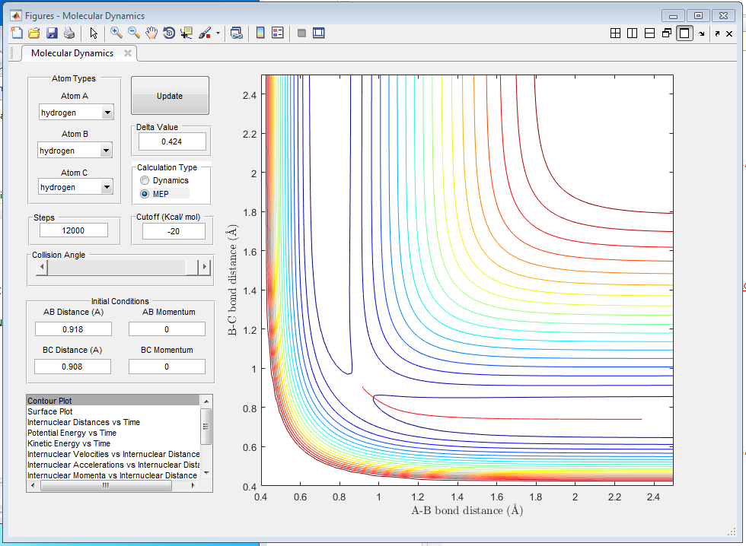The width and height of the screenshot is (746, 546).
Task: Activate the Rotate 3D tool
Action: tap(169, 33)
